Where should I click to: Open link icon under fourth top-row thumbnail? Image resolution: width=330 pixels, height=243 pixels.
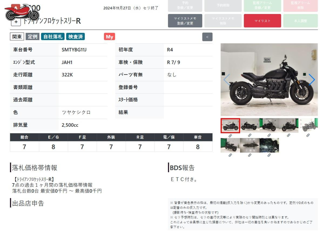tap(288, 135)
